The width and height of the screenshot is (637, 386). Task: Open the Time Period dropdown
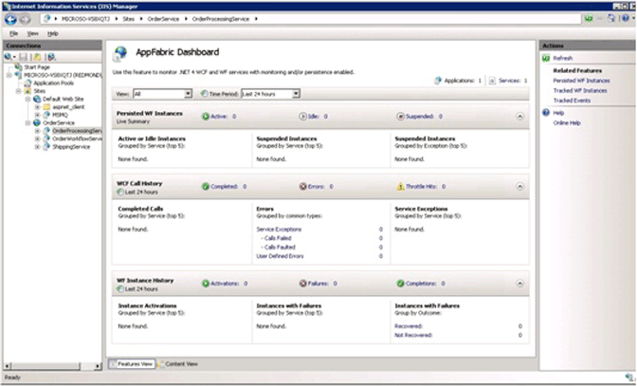click(x=270, y=94)
